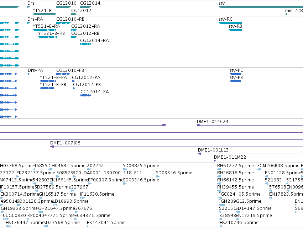Click the RH61272.5prime EST label
Viewport: 303px width, 228px height.
pyautogui.click(x=235, y=166)
